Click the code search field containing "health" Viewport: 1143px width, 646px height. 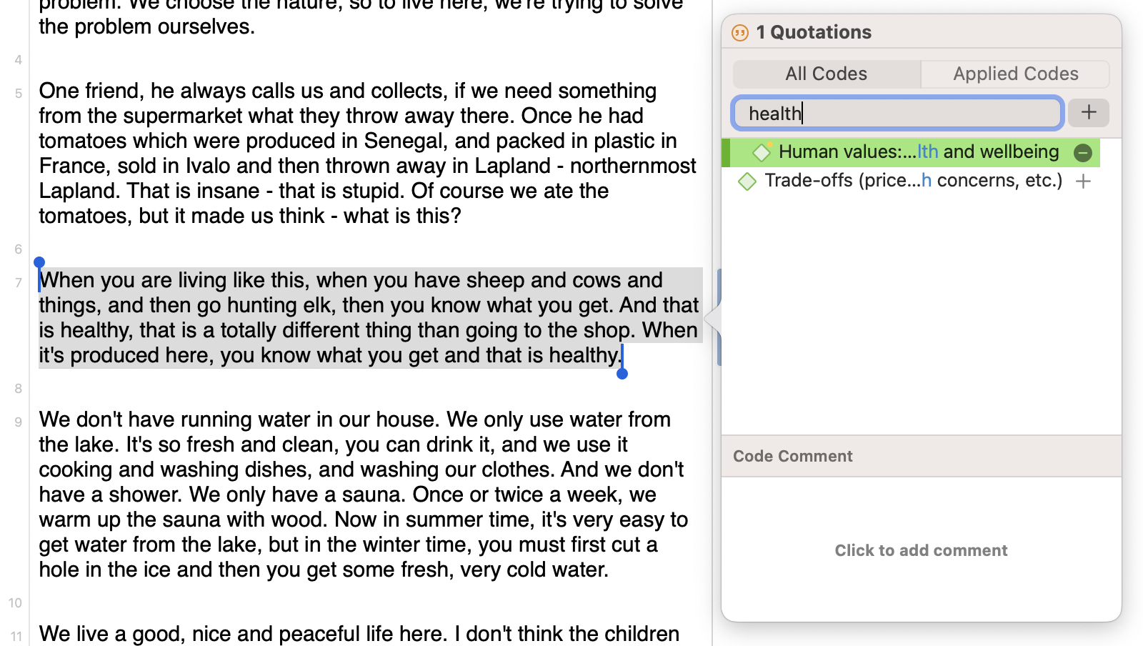pyautogui.click(x=897, y=113)
